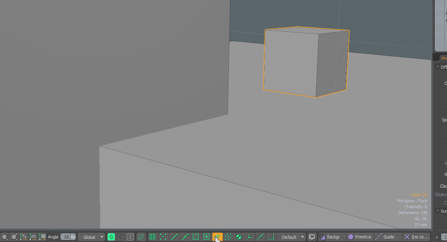This screenshot has width=447, height=242.
Task: Enable pivot center snapping icon
Action: (239, 237)
